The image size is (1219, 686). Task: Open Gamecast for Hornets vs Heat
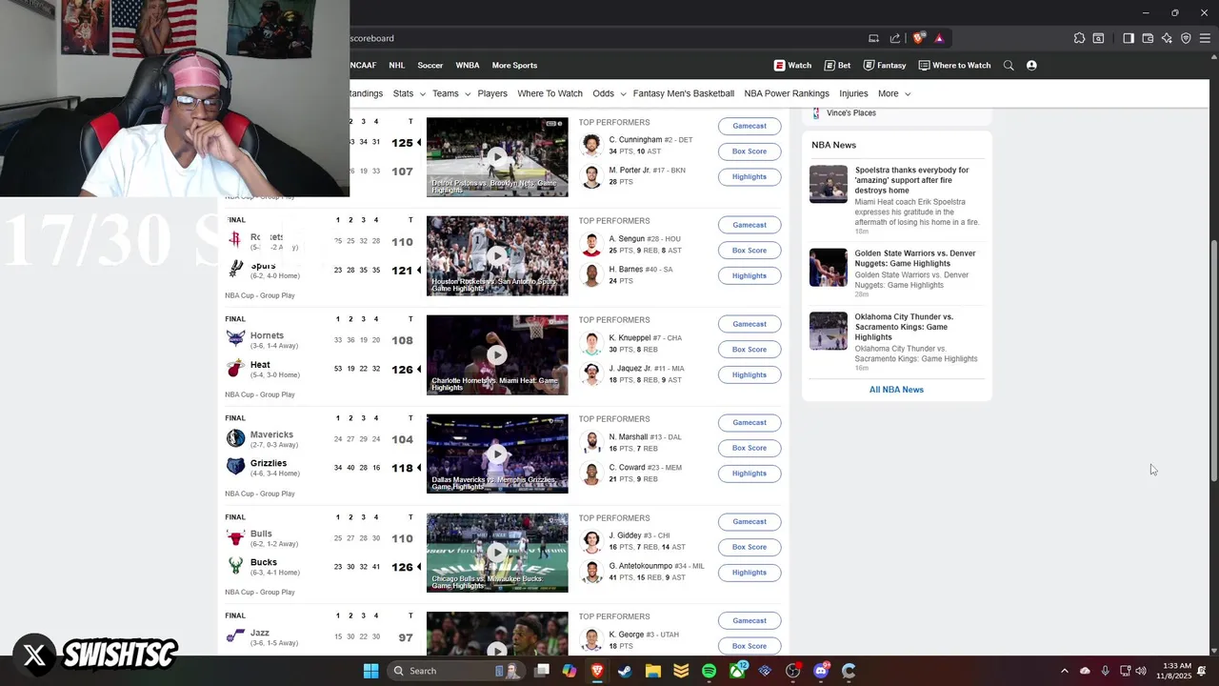click(x=749, y=324)
